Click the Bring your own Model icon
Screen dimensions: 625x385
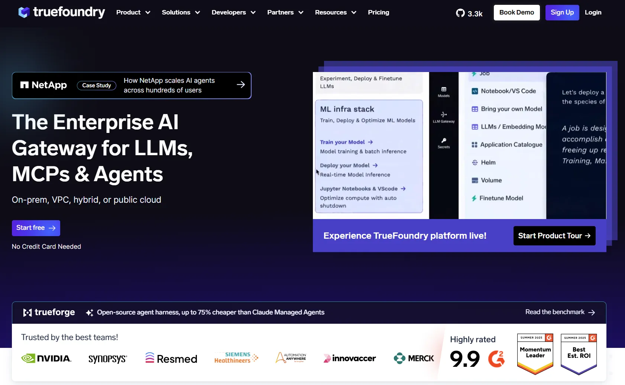coord(475,109)
